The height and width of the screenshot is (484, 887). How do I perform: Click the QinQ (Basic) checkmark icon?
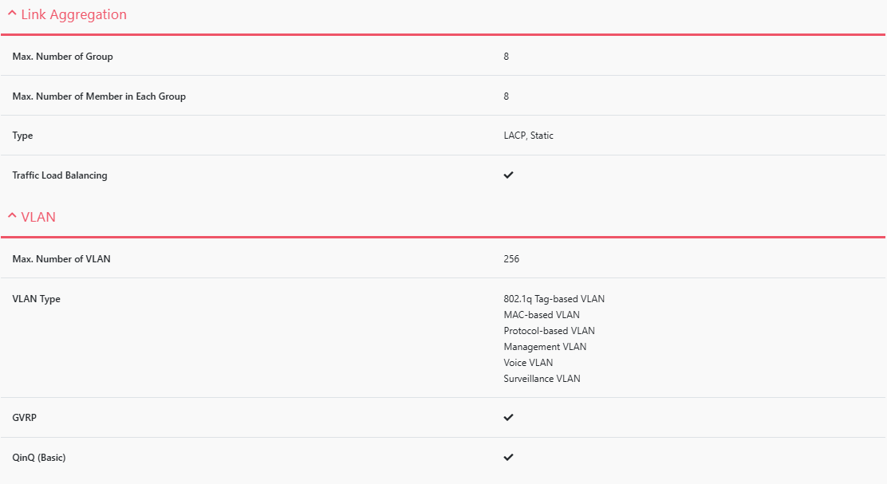(509, 457)
